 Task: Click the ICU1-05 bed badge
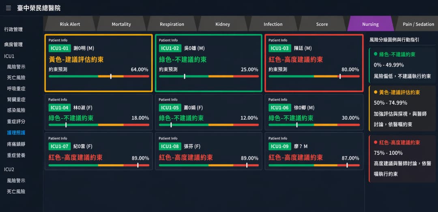[170, 108]
